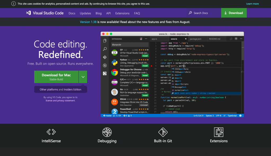The image size is (271, 156).
Task: Click the C# extension icon
Action: [x=114, y=53]
